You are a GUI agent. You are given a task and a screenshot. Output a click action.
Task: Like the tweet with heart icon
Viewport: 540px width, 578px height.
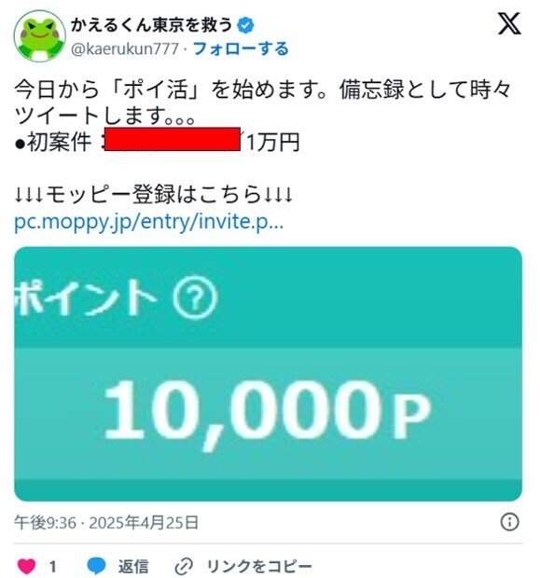[27, 566]
